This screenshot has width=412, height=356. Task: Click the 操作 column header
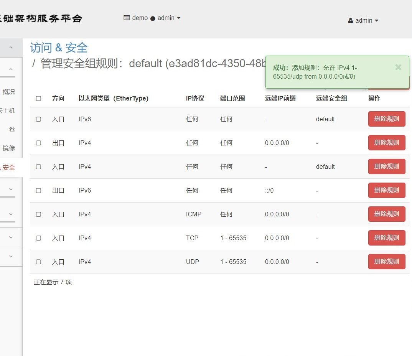[x=374, y=98]
